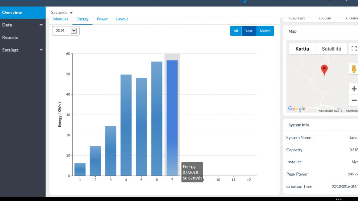Click the "Installer" label in System Info
358x201 pixels.
click(x=294, y=162)
